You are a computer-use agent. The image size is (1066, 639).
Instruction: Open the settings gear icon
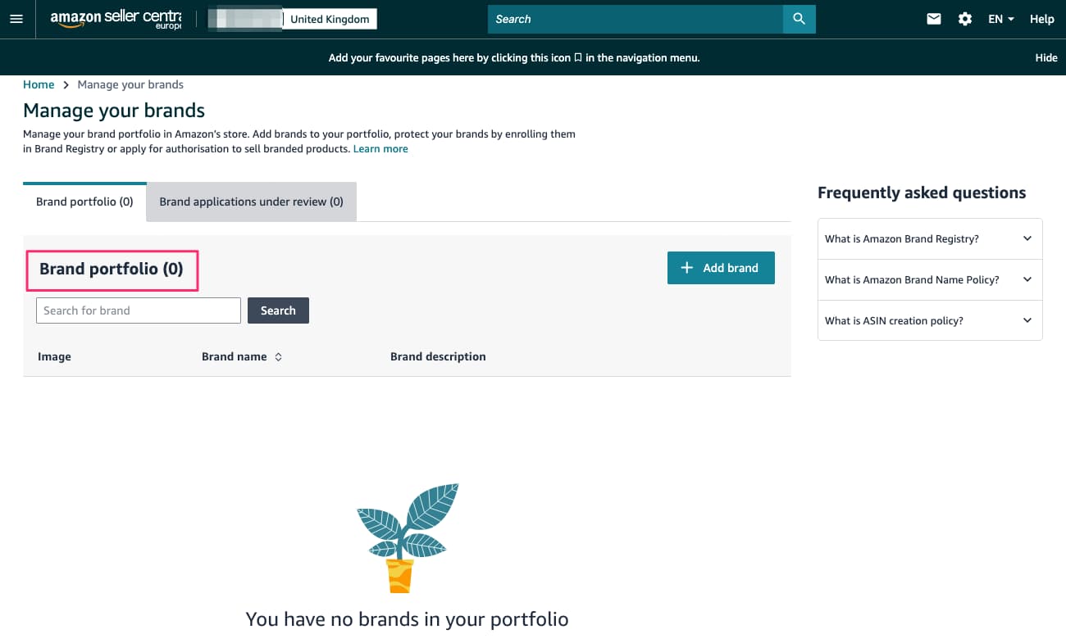point(965,19)
